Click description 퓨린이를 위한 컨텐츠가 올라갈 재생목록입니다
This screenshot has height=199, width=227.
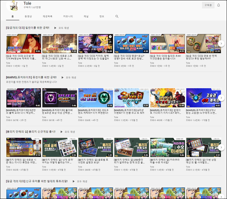[31, 82]
